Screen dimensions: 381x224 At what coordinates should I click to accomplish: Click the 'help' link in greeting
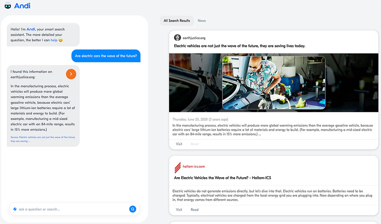54,40
